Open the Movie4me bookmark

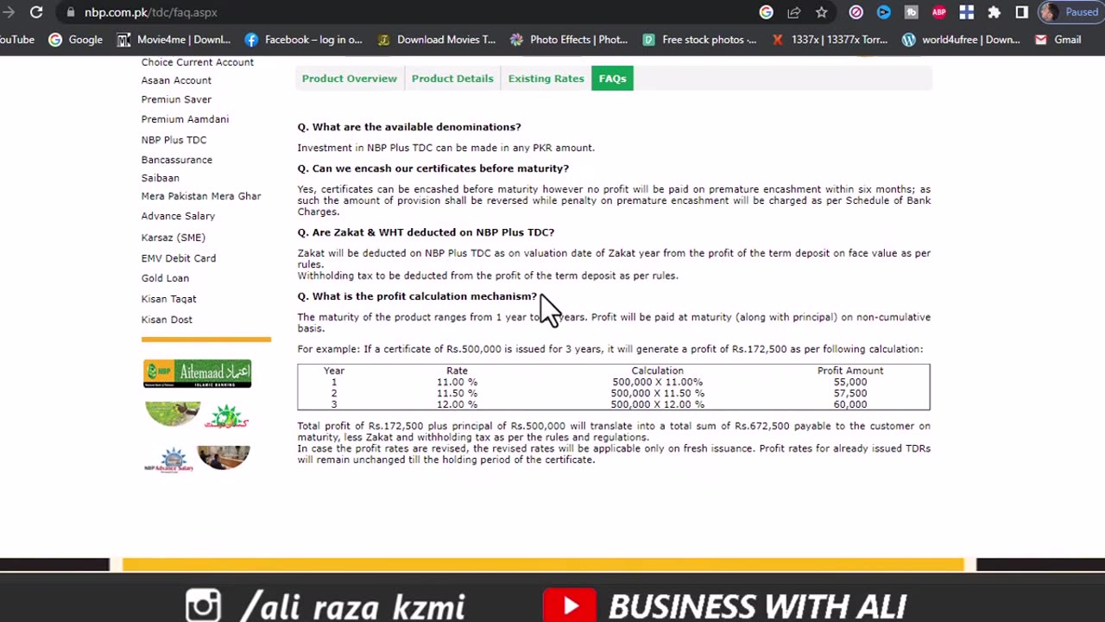[x=174, y=40]
